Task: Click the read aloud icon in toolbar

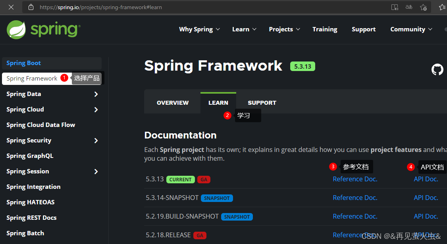Action: pos(394,7)
